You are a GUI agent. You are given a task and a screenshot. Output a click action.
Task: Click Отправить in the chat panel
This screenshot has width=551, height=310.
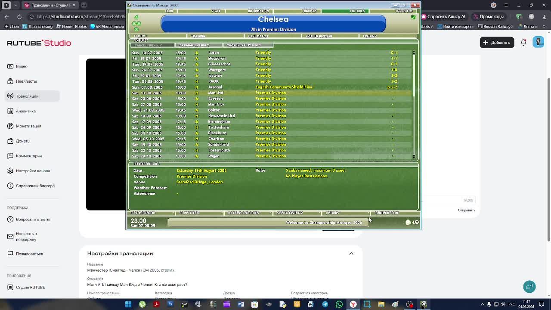coord(467,210)
